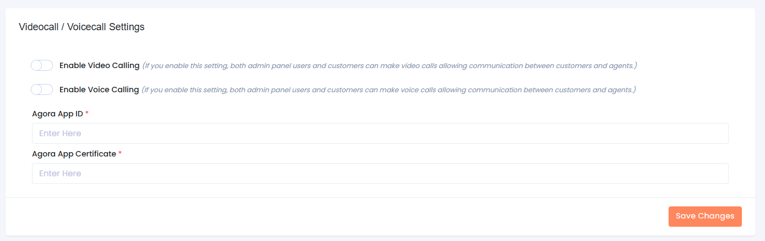The image size is (765, 241).
Task: Toggle the Enable Video Calling switch
Action: (42, 66)
